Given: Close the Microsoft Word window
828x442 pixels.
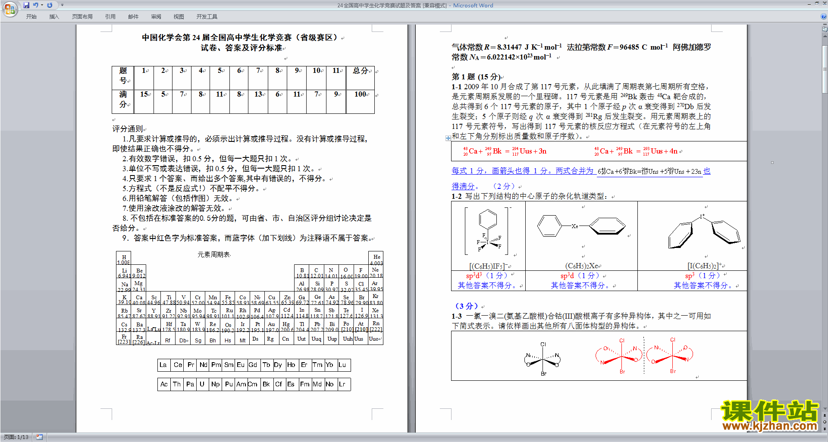Looking at the screenshot, I should tap(824, 3).
